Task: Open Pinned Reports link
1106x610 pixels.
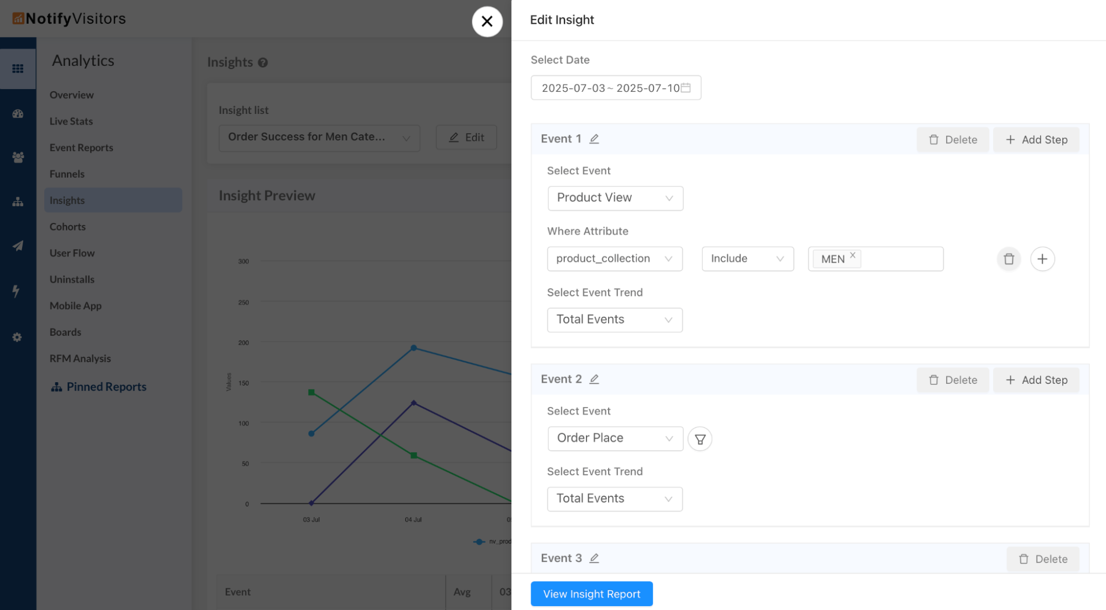Action: click(x=98, y=387)
